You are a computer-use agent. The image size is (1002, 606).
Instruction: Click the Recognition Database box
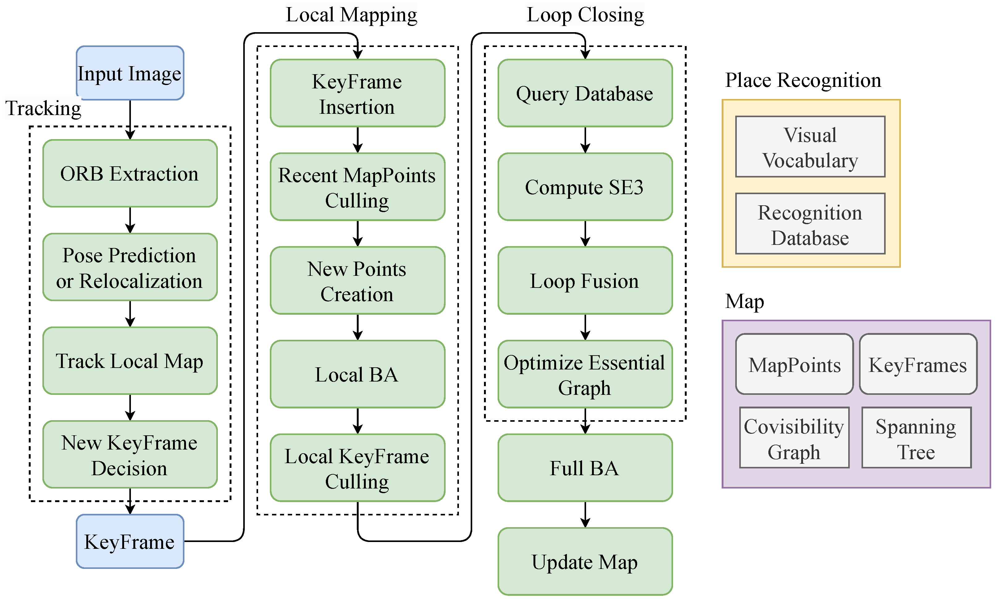[810, 224]
